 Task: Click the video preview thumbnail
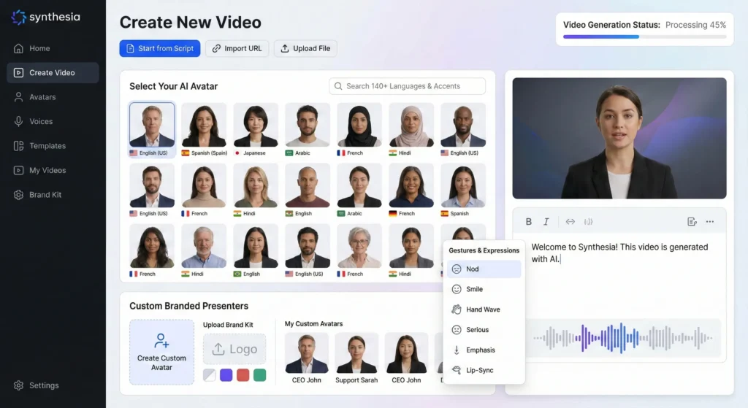tap(619, 138)
